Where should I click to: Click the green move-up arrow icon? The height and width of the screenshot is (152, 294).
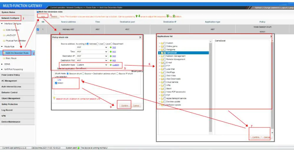click(x=136, y=16)
